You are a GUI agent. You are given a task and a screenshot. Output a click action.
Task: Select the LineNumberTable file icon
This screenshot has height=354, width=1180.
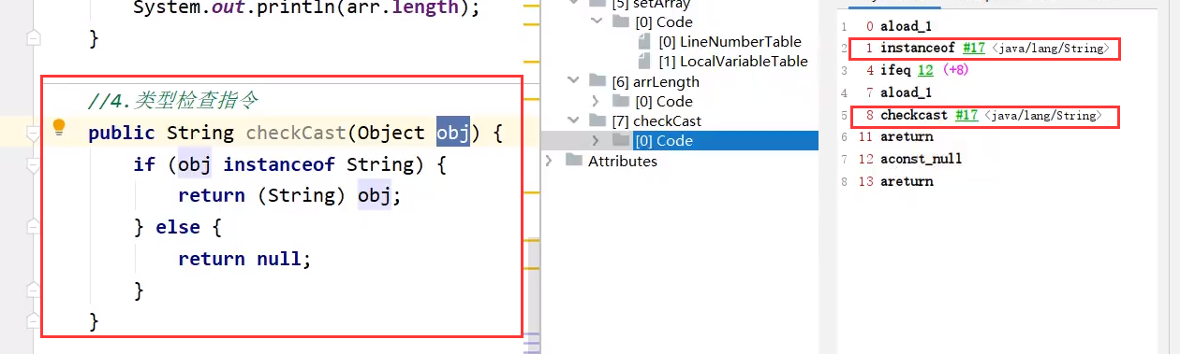tap(642, 42)
